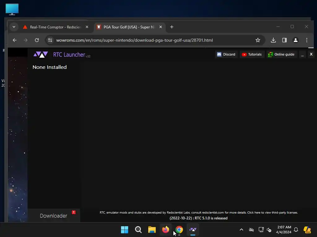Open the clock showing 2:07 AM
This screenshot has height=237, width=317.
pyautogui.click(x=284, y=230)
